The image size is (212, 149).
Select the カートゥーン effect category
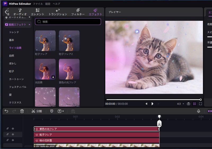tap(16, 79)
